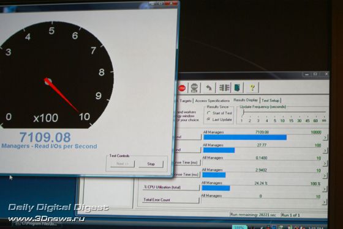Click the arrow button in the 7109.08 row
Image resolution: width=343 pixels, height=229 pixels.
[x=325, y=137]
